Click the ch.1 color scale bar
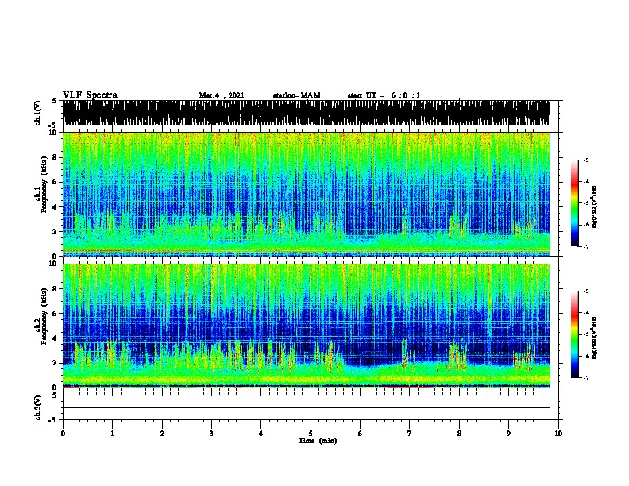Screen dimensions: 629x486 [x=575, y=203]
